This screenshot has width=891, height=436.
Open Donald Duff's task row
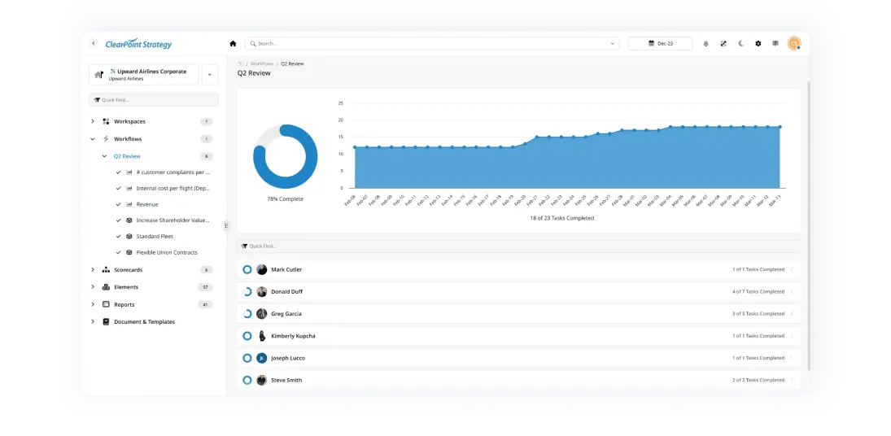click(x=518, y=292)
